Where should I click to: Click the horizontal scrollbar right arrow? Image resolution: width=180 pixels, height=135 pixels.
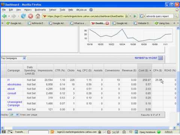(174, 128)
